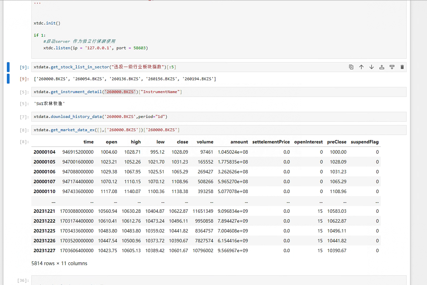
Task: Select row index 20231226
Action: [x=45, y=240]
